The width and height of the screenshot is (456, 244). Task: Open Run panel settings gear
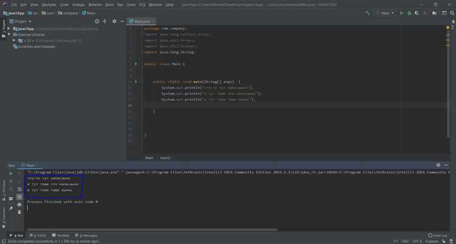(438, 165)
